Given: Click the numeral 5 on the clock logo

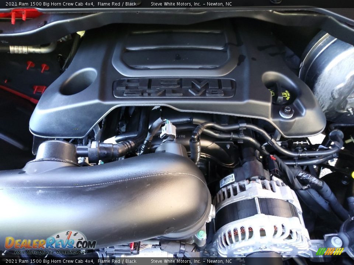Looking at the screenshot, I should pos(67,233).
